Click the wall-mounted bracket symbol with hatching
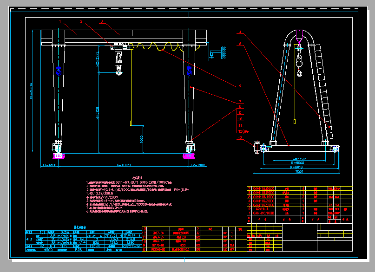The image size is (375, 272). [x=217, y=52]
